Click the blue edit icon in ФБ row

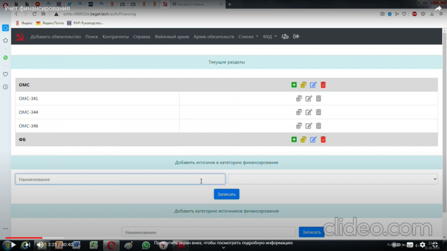coord(313,139)
